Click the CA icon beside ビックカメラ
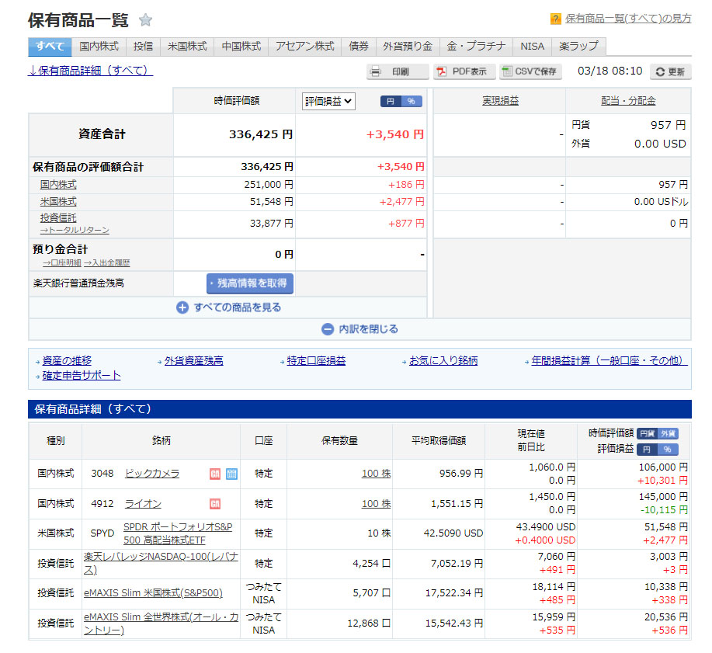This screenshot has width=712, height=653. (215, 474)
